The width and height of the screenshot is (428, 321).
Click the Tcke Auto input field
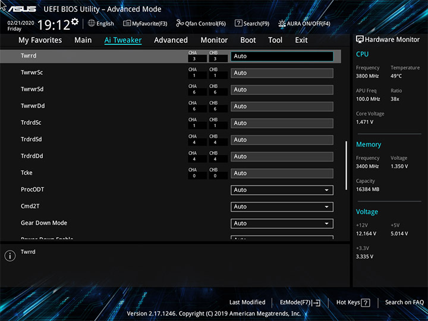pos(282,174)
